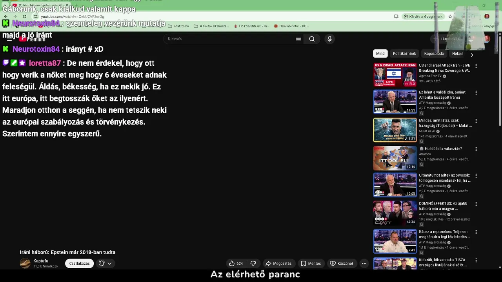Screen dimensions: 502x282
Task: Click the Mulat az AI channel name
Action: tap(427, 131)
